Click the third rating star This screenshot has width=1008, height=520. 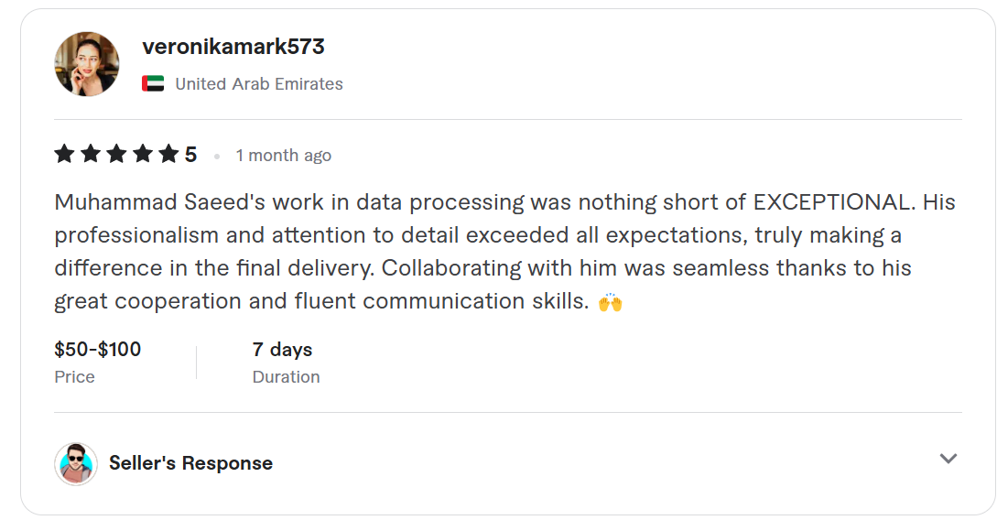[x=116, y=155]
